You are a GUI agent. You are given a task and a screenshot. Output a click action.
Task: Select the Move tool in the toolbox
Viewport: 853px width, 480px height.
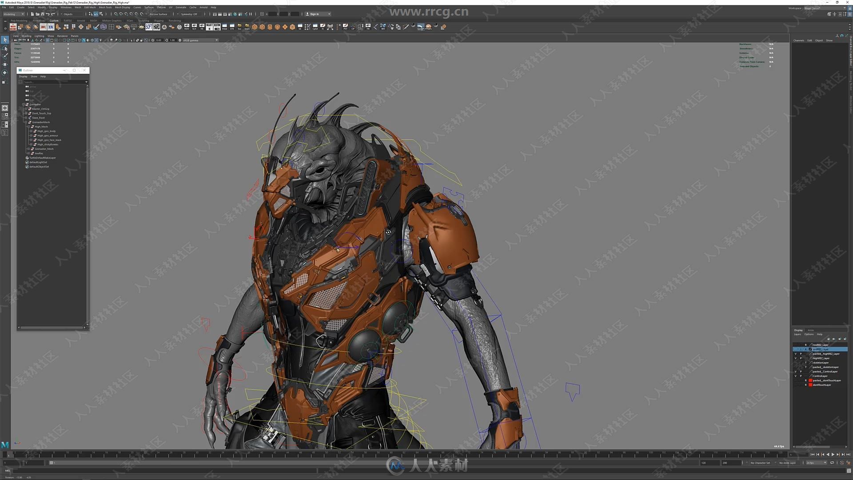(x=5, y=64)
